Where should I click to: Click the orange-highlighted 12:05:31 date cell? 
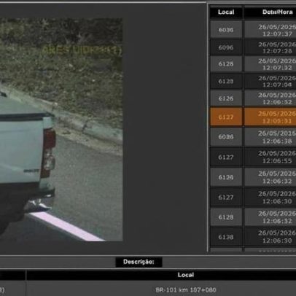click(x=270, y=117)
